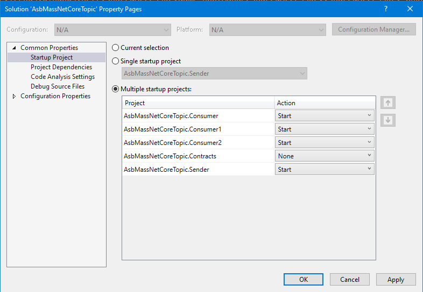Open Action dropdown for AsbMassNetCoreTopic.Contracts
The image size is (423, 292).
pos(325,156)
